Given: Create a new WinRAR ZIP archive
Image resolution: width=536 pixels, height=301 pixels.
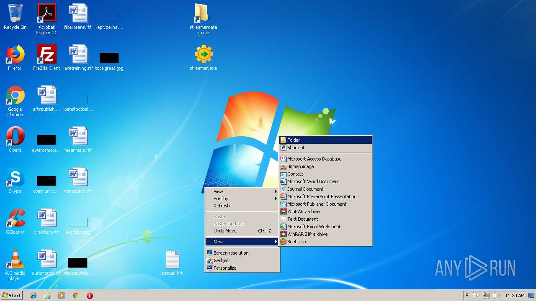Looking at the screenshot, I should point(326,234).
